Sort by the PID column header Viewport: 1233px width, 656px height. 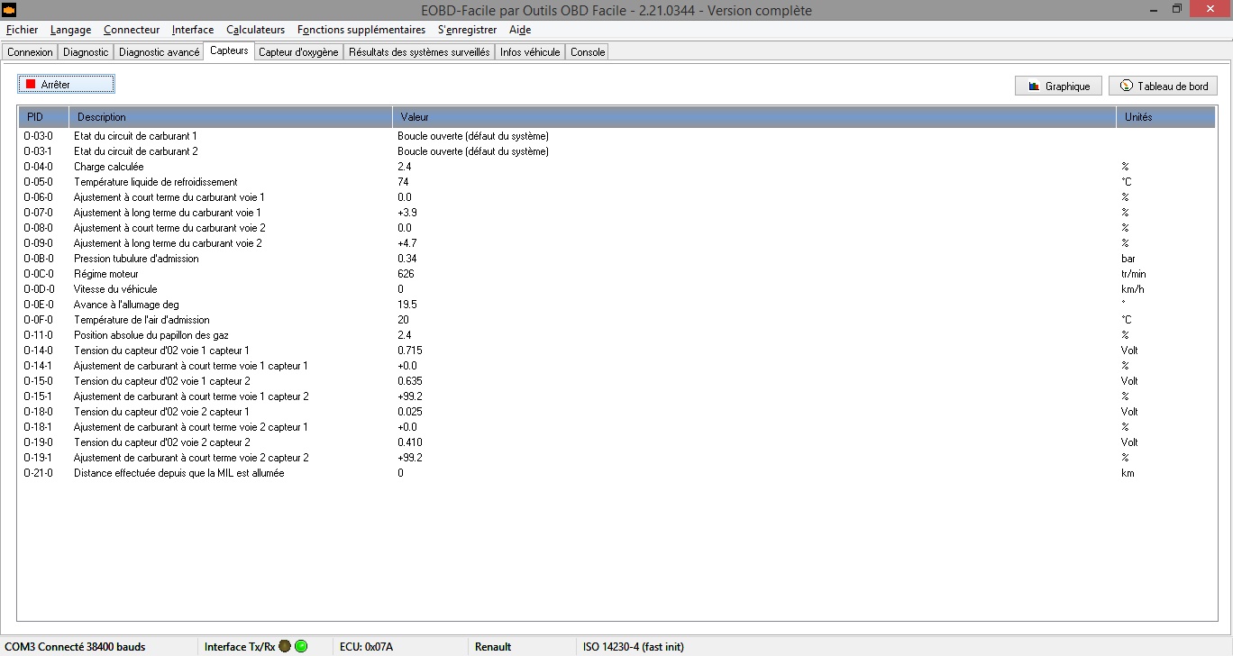click(x=42, y=117)
